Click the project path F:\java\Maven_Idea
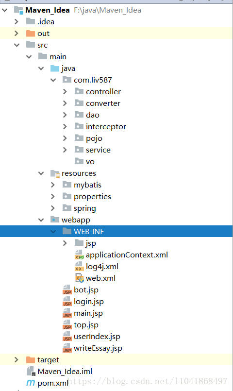 tap(107, 10)
